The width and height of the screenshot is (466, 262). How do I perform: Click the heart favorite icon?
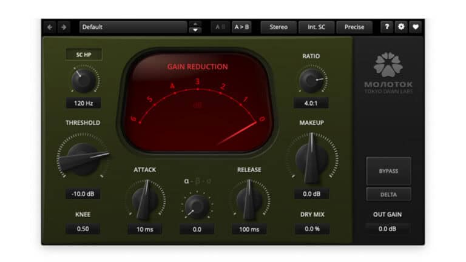click(x=416, y=27)
